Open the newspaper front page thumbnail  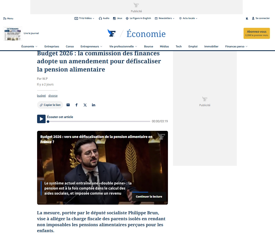point(13,33)
